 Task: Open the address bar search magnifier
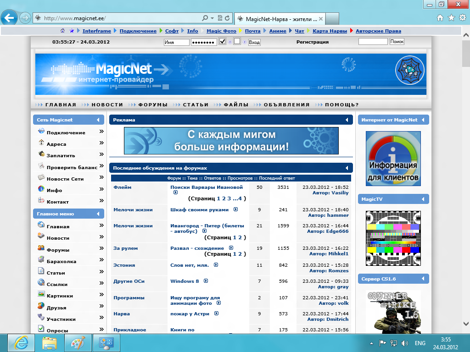tap(205, 18)
